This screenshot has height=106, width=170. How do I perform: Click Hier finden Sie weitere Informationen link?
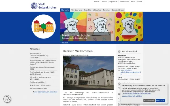coord(137,93)
